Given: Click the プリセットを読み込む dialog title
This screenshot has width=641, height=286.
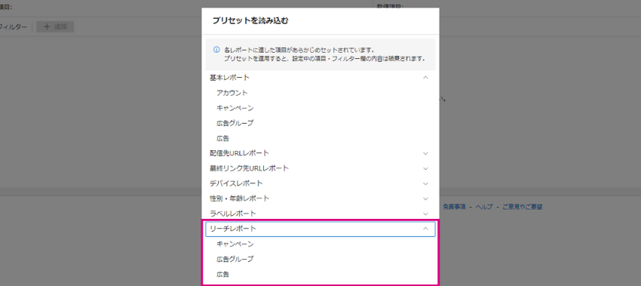Looking at the screenshot, I should coord(250,21).
